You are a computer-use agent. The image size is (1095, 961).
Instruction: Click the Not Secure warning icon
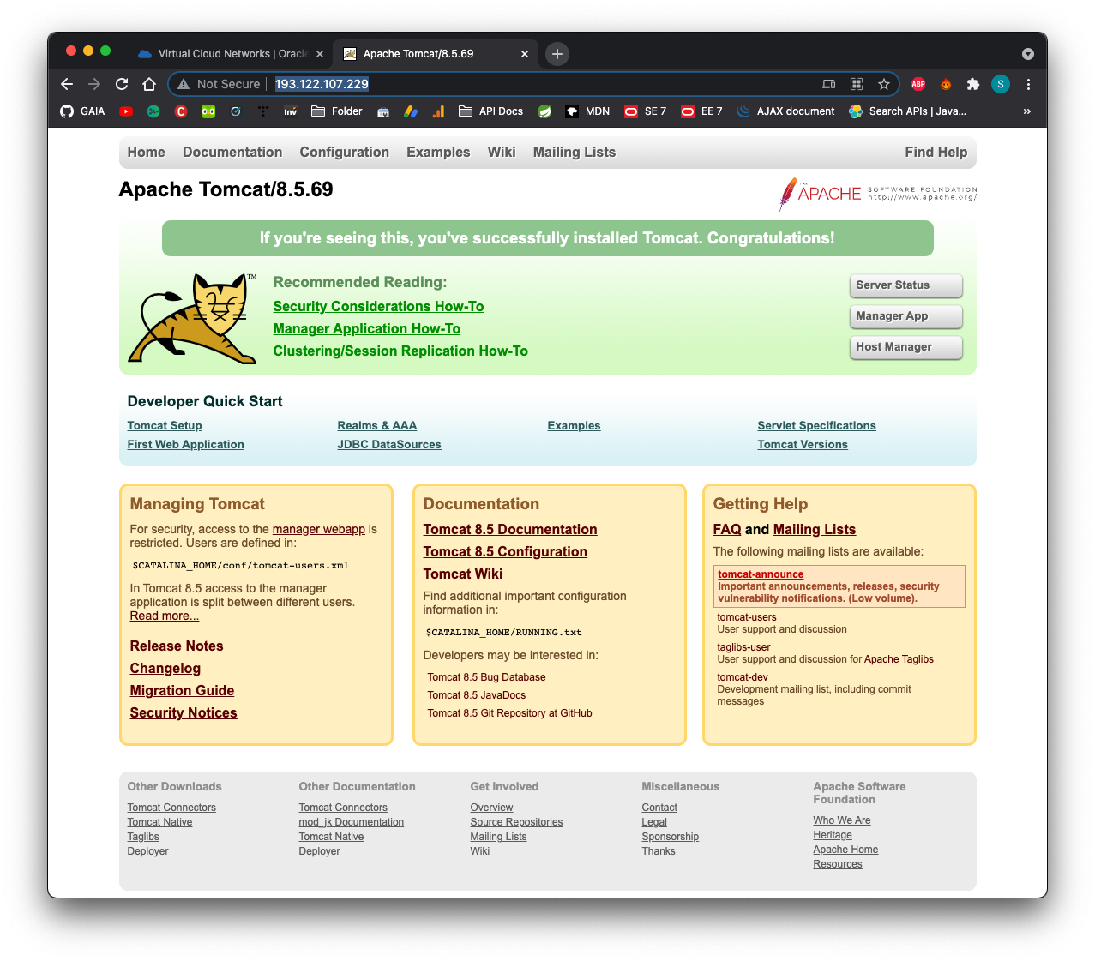(184, 84)
